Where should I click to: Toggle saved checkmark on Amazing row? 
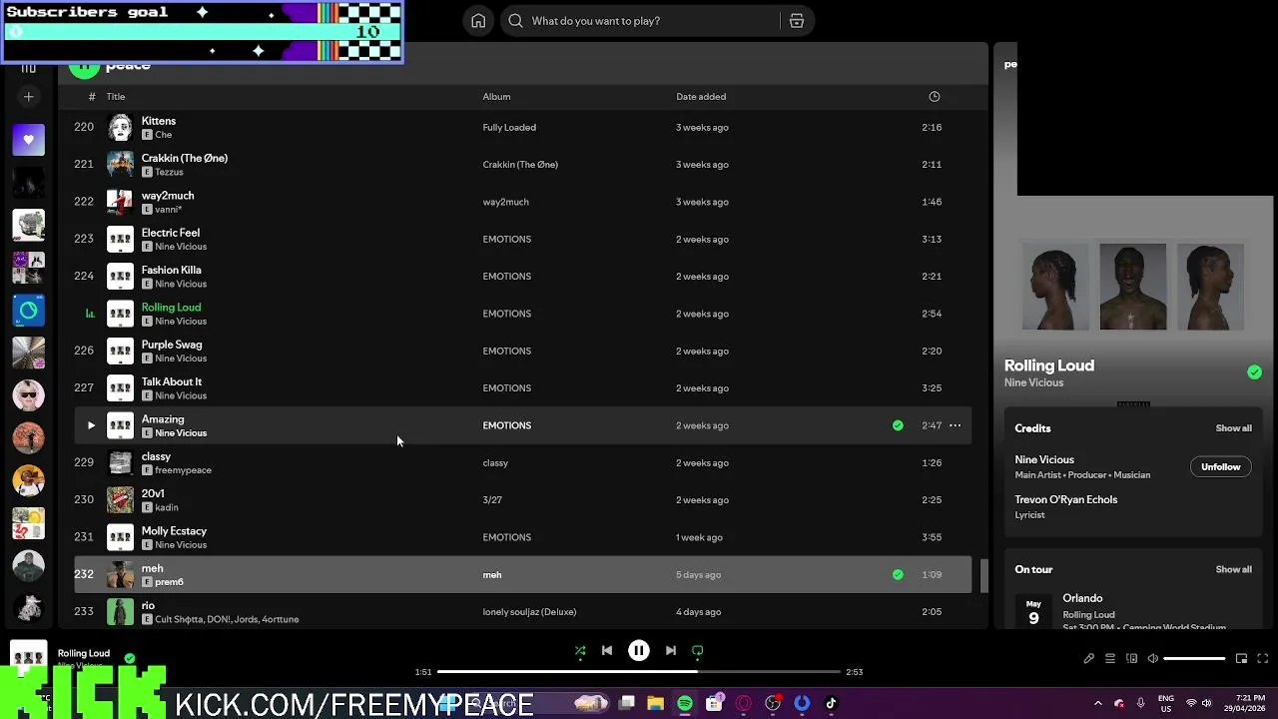tap(898, 425)
